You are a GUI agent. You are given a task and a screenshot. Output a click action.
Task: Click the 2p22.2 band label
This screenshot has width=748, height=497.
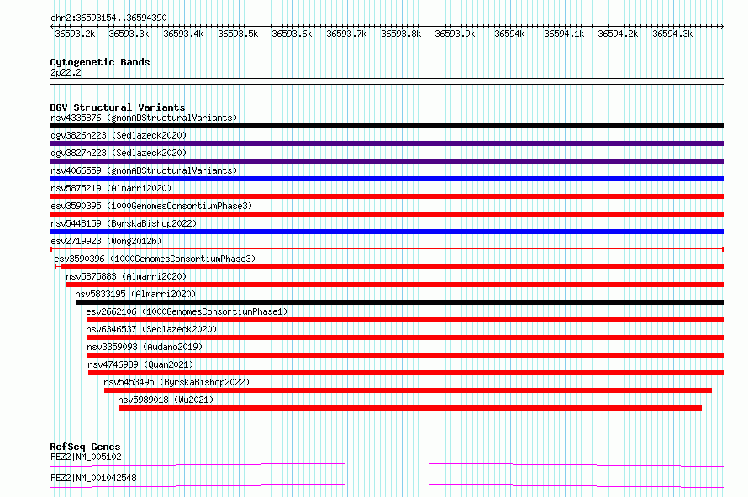tap(66, 73)
